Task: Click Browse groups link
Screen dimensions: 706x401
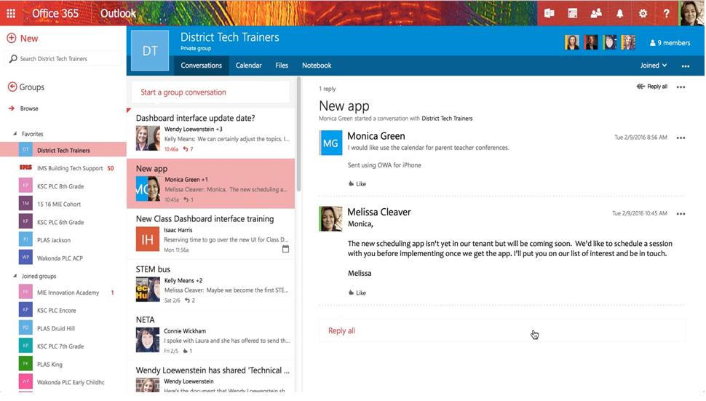Action: coord(29,108)
